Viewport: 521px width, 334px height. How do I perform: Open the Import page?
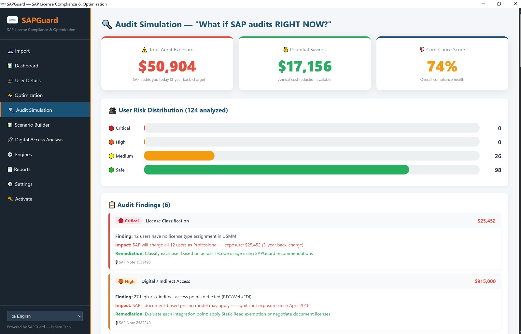[45, 51]
